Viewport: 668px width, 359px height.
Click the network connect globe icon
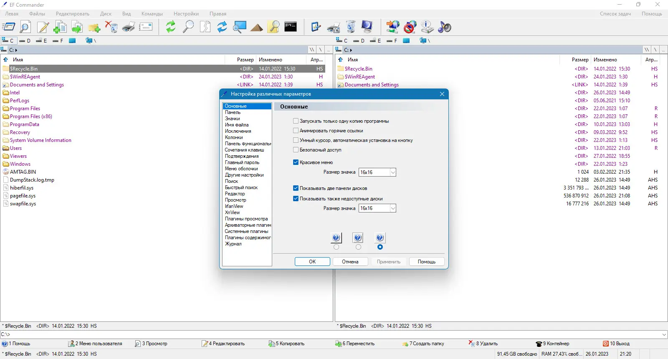[x=392, y=27]
